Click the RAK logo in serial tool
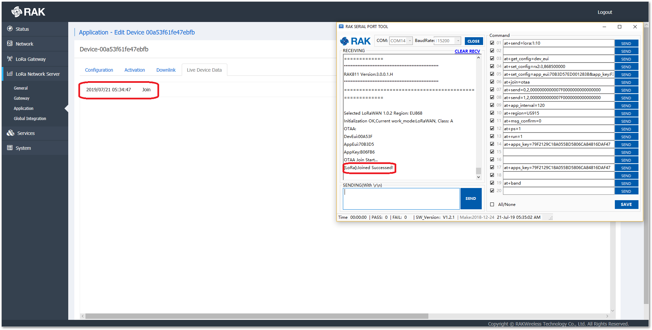The image size is (652, 330). point(355,41)
